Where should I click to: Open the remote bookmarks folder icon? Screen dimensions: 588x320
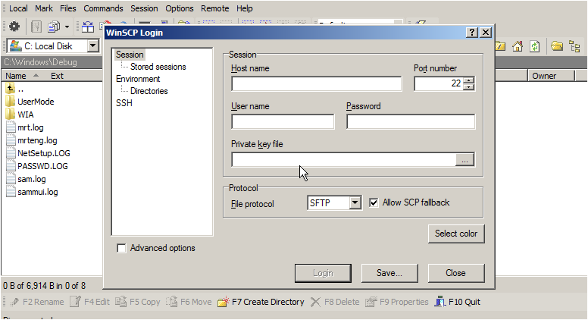point(557,46)
